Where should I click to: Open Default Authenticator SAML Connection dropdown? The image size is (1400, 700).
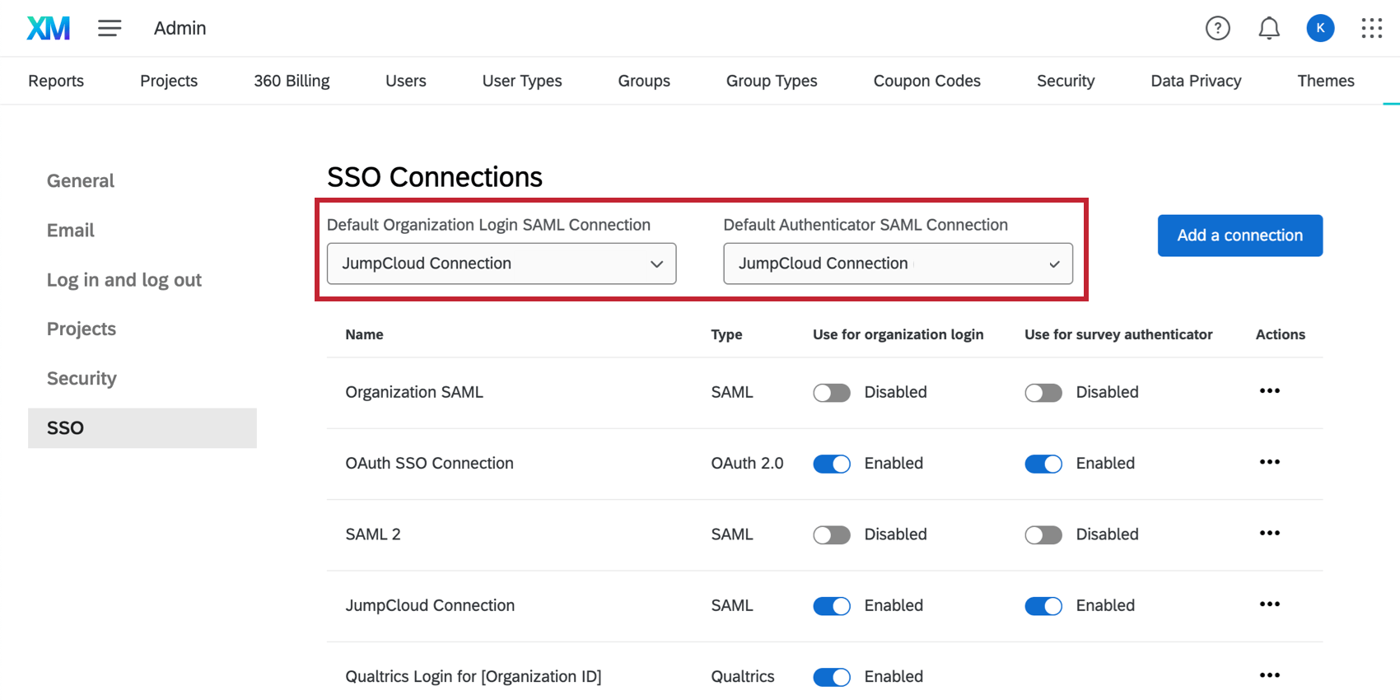coord(898,264)
